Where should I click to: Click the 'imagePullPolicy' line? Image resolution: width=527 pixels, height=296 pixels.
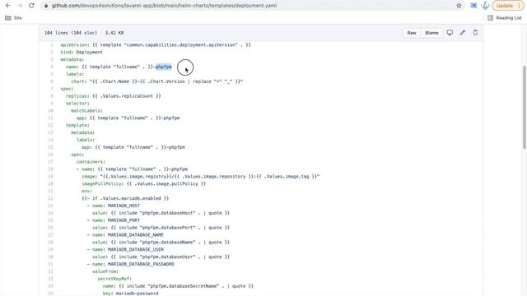[x=144, y=183]
